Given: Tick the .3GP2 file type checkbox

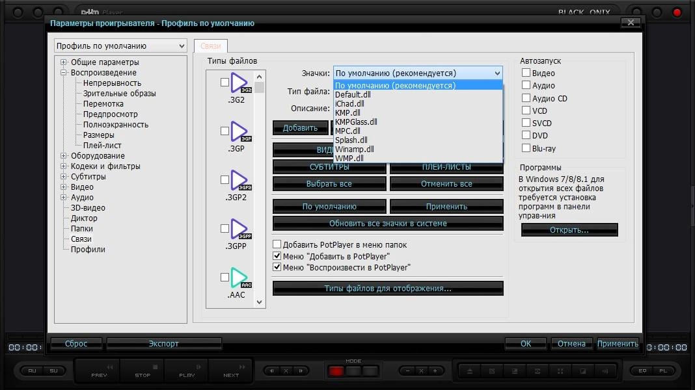Looking at the screenshot, I should tap(225, 180).
